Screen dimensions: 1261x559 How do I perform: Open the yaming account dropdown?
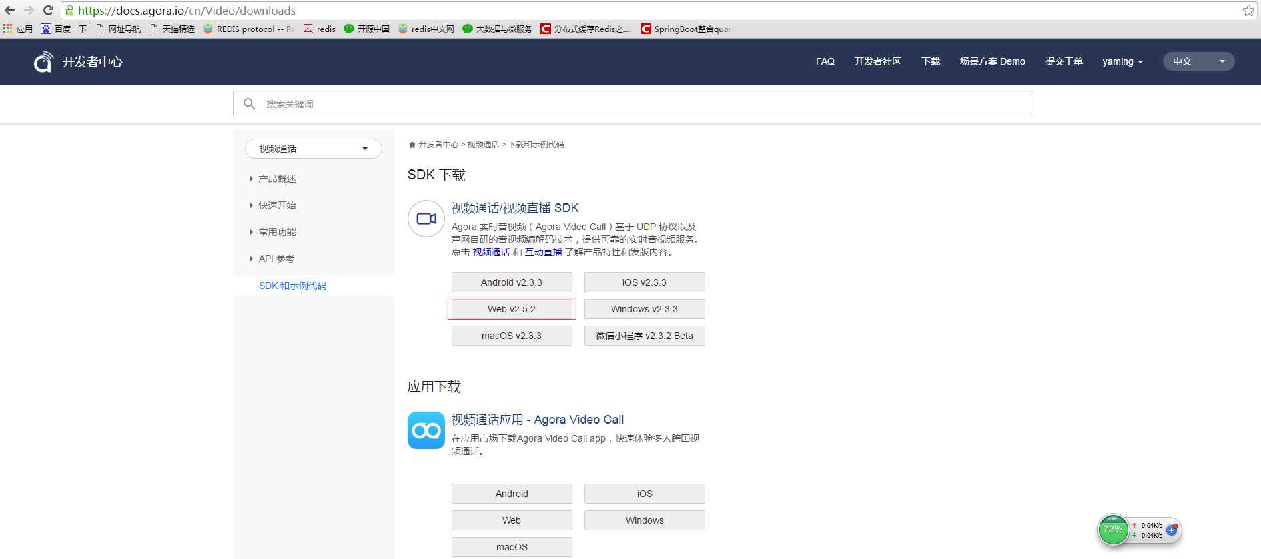click(x=1122, y=61)
